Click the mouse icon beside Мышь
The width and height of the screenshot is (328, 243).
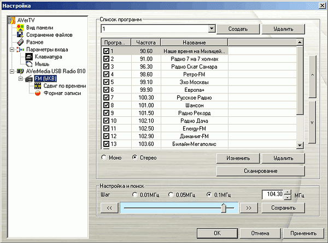tap(29, 64)
